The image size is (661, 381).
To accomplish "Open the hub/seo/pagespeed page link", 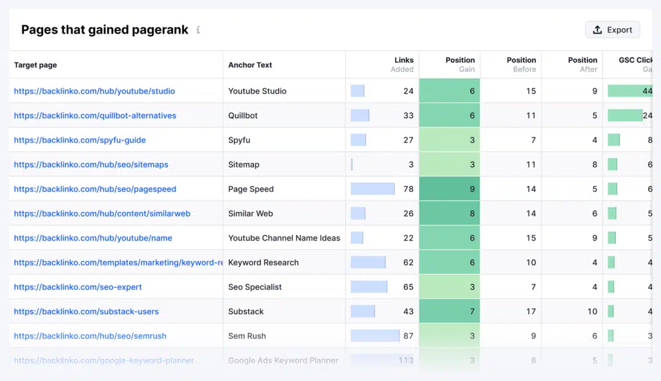I will click(95, 189).
